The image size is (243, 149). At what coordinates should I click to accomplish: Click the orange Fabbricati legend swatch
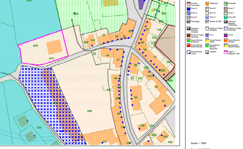pyautogui.click(x=207, y=4)
